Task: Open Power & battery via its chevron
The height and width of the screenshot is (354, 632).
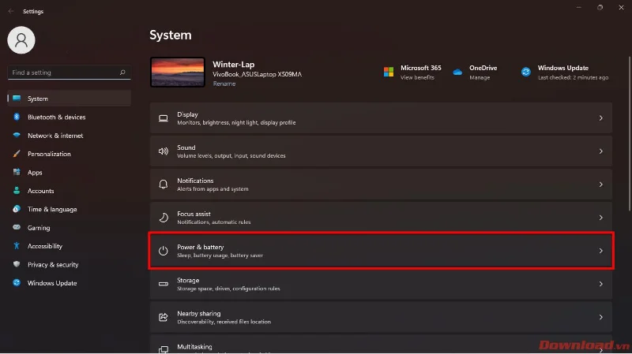Action: click(x=600, y=251)
